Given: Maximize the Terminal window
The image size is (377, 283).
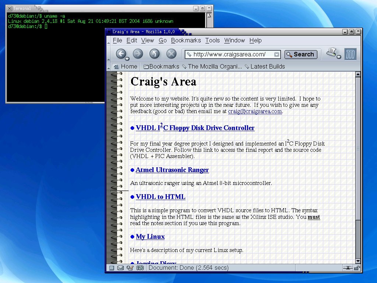Looking at the screenshot, I should coord(202,8).
